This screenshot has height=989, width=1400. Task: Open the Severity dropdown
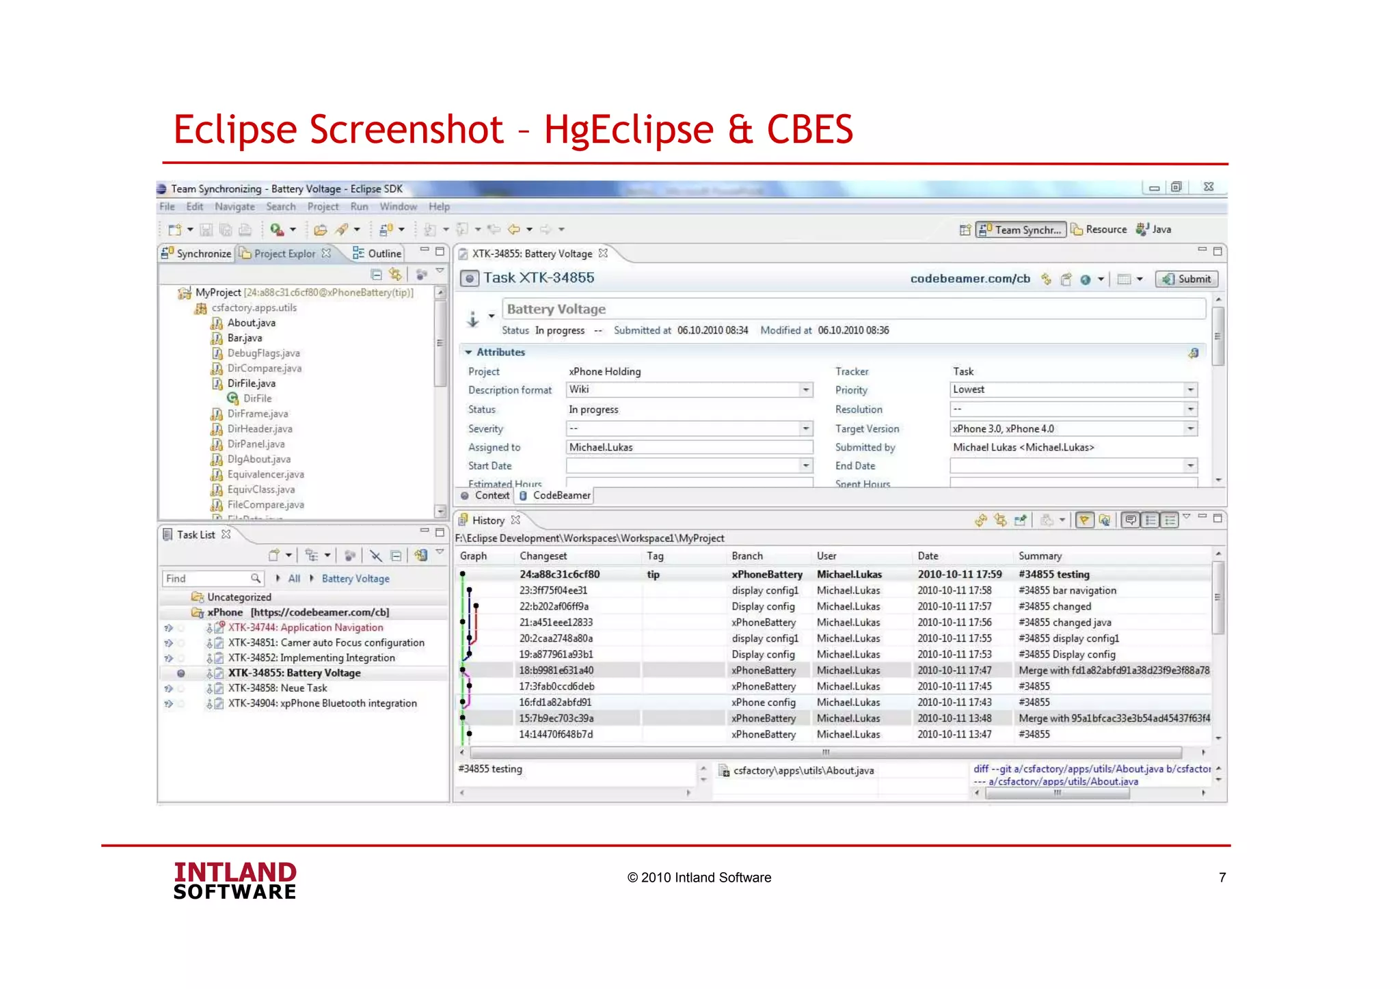tap(806, 429)
